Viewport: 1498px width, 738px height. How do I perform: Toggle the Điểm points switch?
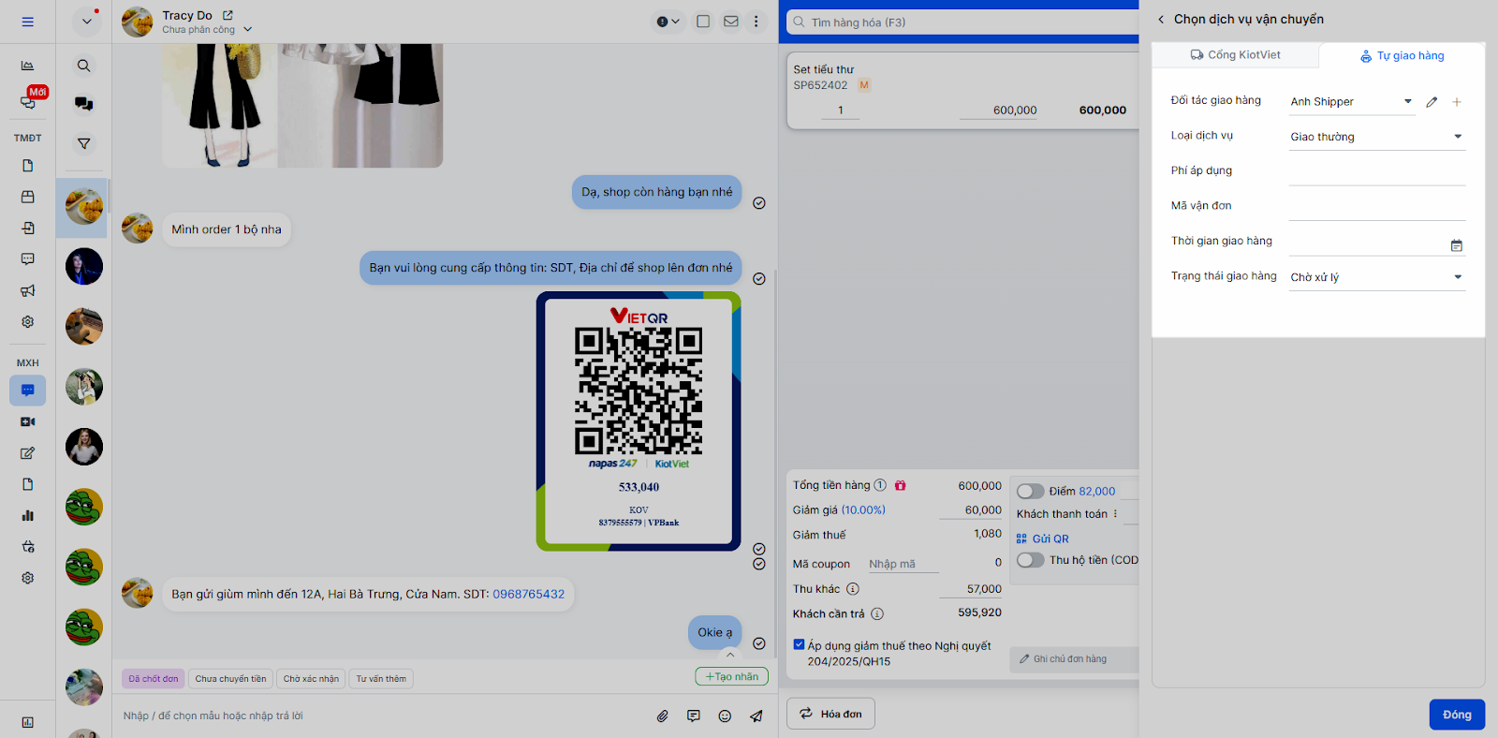tap(1031, 491)
